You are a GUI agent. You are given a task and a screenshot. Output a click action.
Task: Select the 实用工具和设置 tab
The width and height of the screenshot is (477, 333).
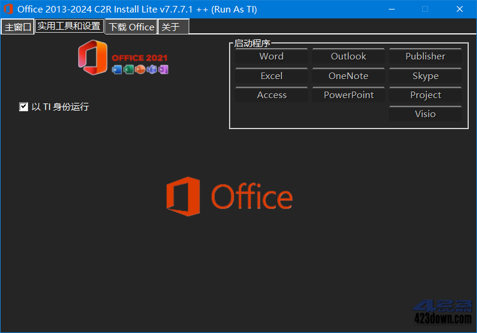coord(69,26)
